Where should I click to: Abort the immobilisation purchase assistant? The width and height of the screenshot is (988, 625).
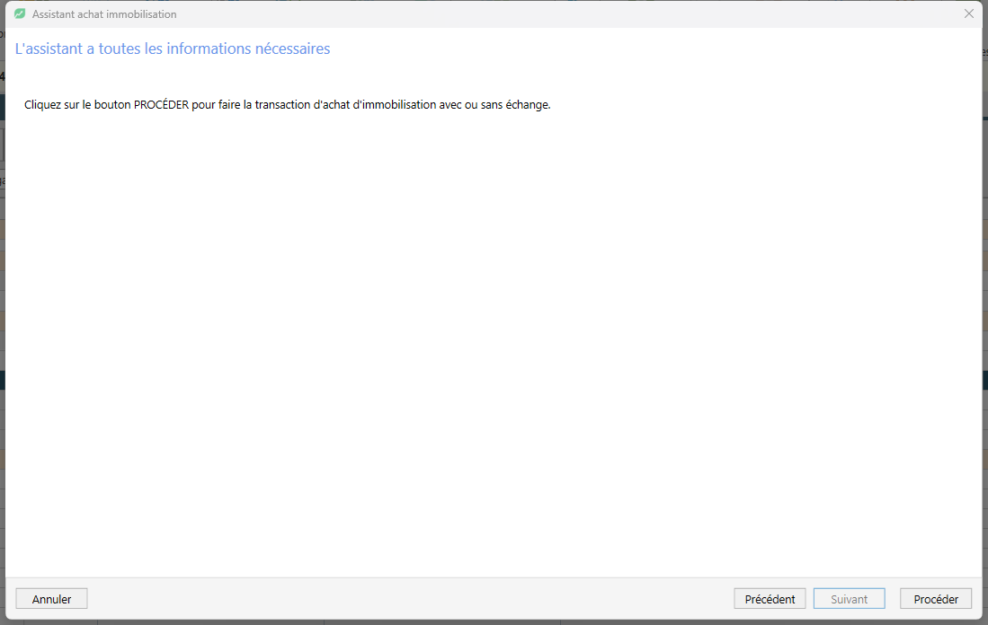(x=51, y=599)
